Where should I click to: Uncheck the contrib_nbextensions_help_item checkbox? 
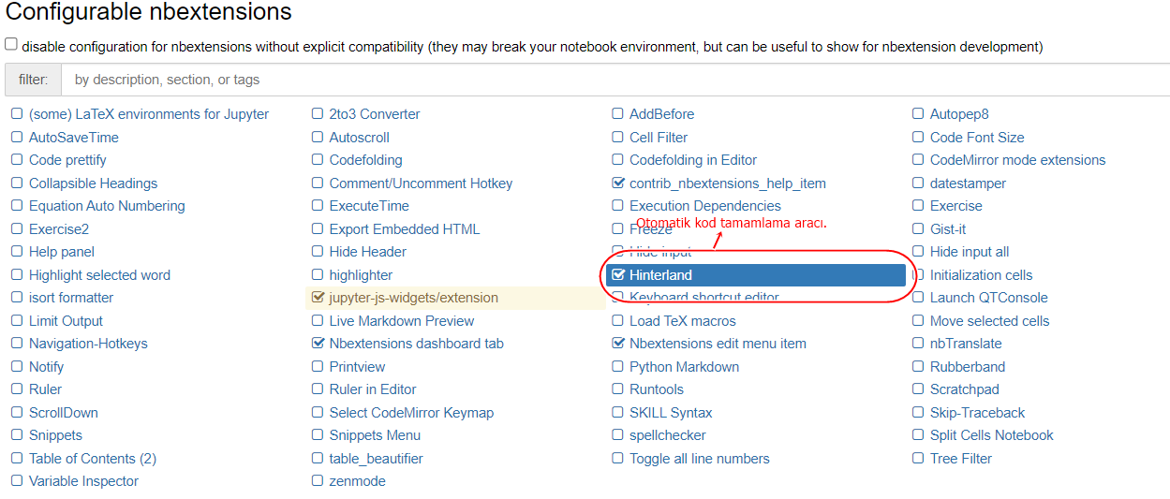coord(617,183)
